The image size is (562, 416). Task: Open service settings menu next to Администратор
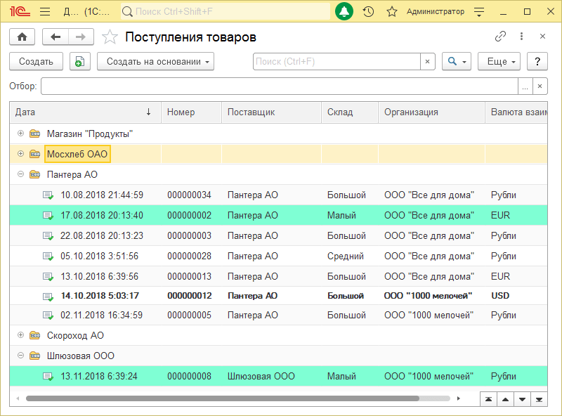(x=479, y=12)
